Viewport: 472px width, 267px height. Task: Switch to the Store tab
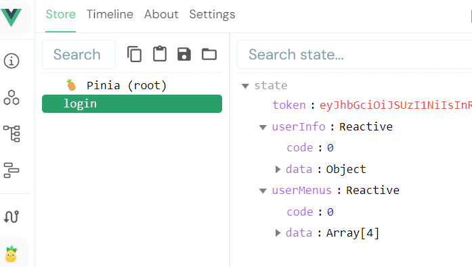(60, 14)
